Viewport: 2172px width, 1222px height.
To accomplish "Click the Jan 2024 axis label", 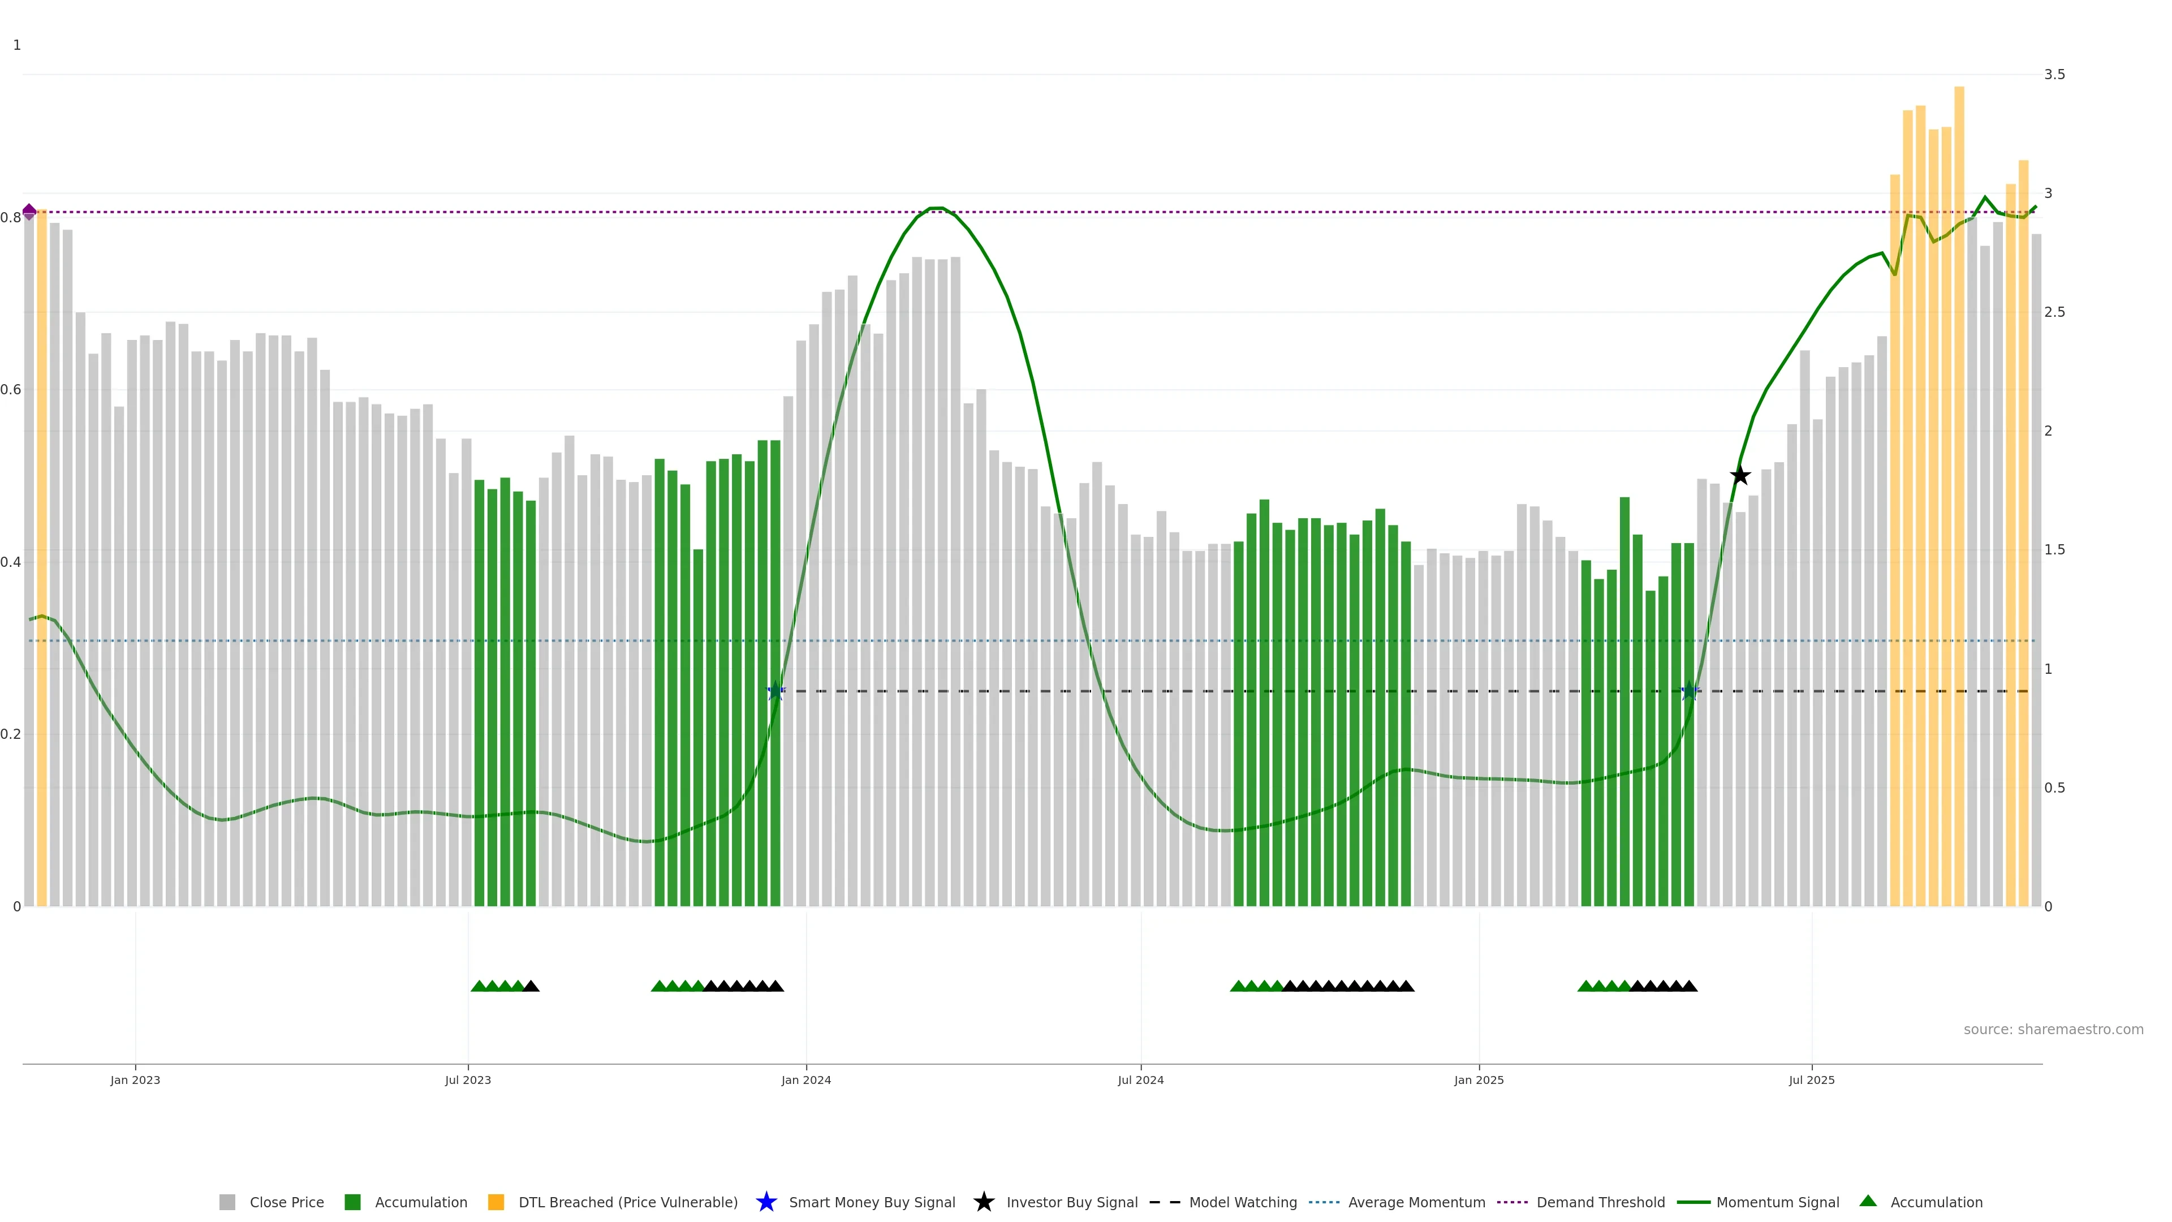I will [x=805, y=1079].
